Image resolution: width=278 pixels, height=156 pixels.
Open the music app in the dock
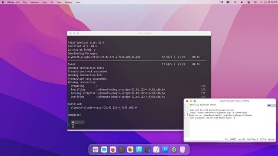tap(139, 149)
